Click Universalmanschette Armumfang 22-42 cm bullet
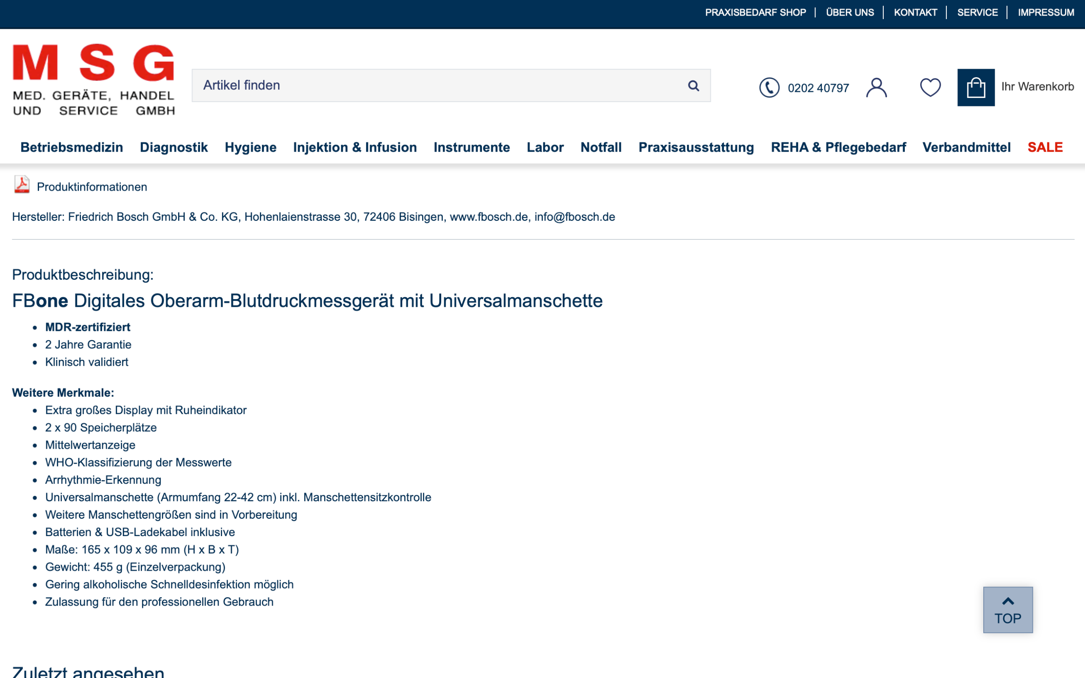1085x678 pixels. point(238,498)
